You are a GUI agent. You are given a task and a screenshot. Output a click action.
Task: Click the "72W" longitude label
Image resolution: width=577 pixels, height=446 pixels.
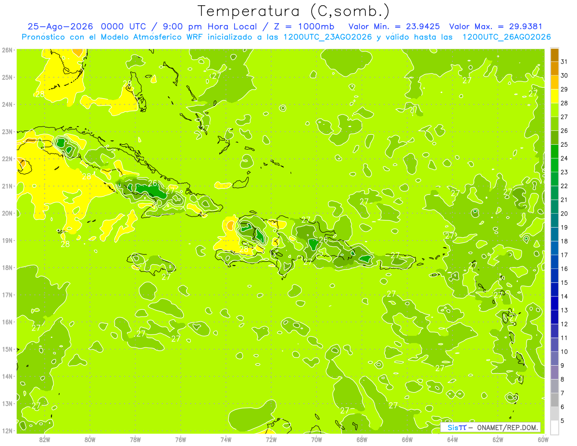click(271, 439)
